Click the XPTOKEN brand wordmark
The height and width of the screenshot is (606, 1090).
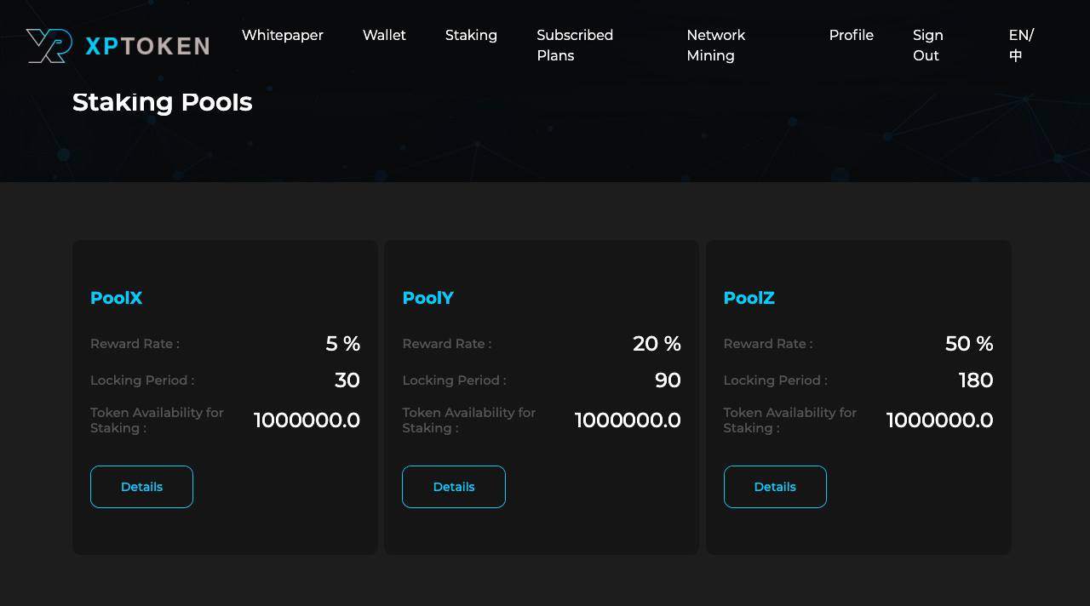(x=147, y=46)
